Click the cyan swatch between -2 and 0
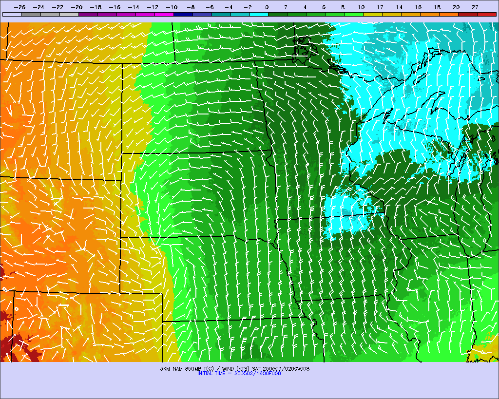Screen dimensions: 499x399 coord(259,14)
